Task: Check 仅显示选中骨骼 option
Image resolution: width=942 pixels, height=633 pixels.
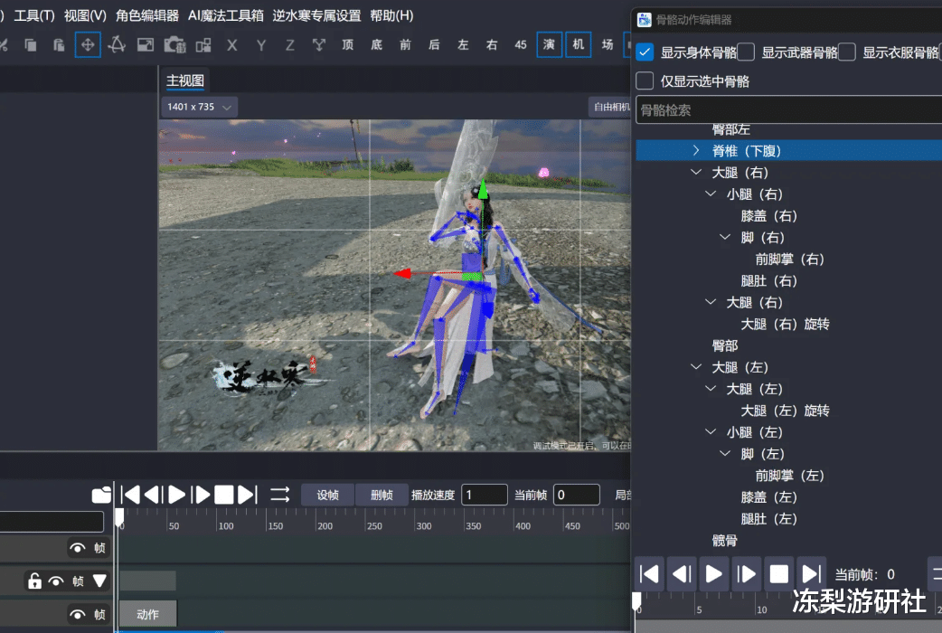Action: 645,81
